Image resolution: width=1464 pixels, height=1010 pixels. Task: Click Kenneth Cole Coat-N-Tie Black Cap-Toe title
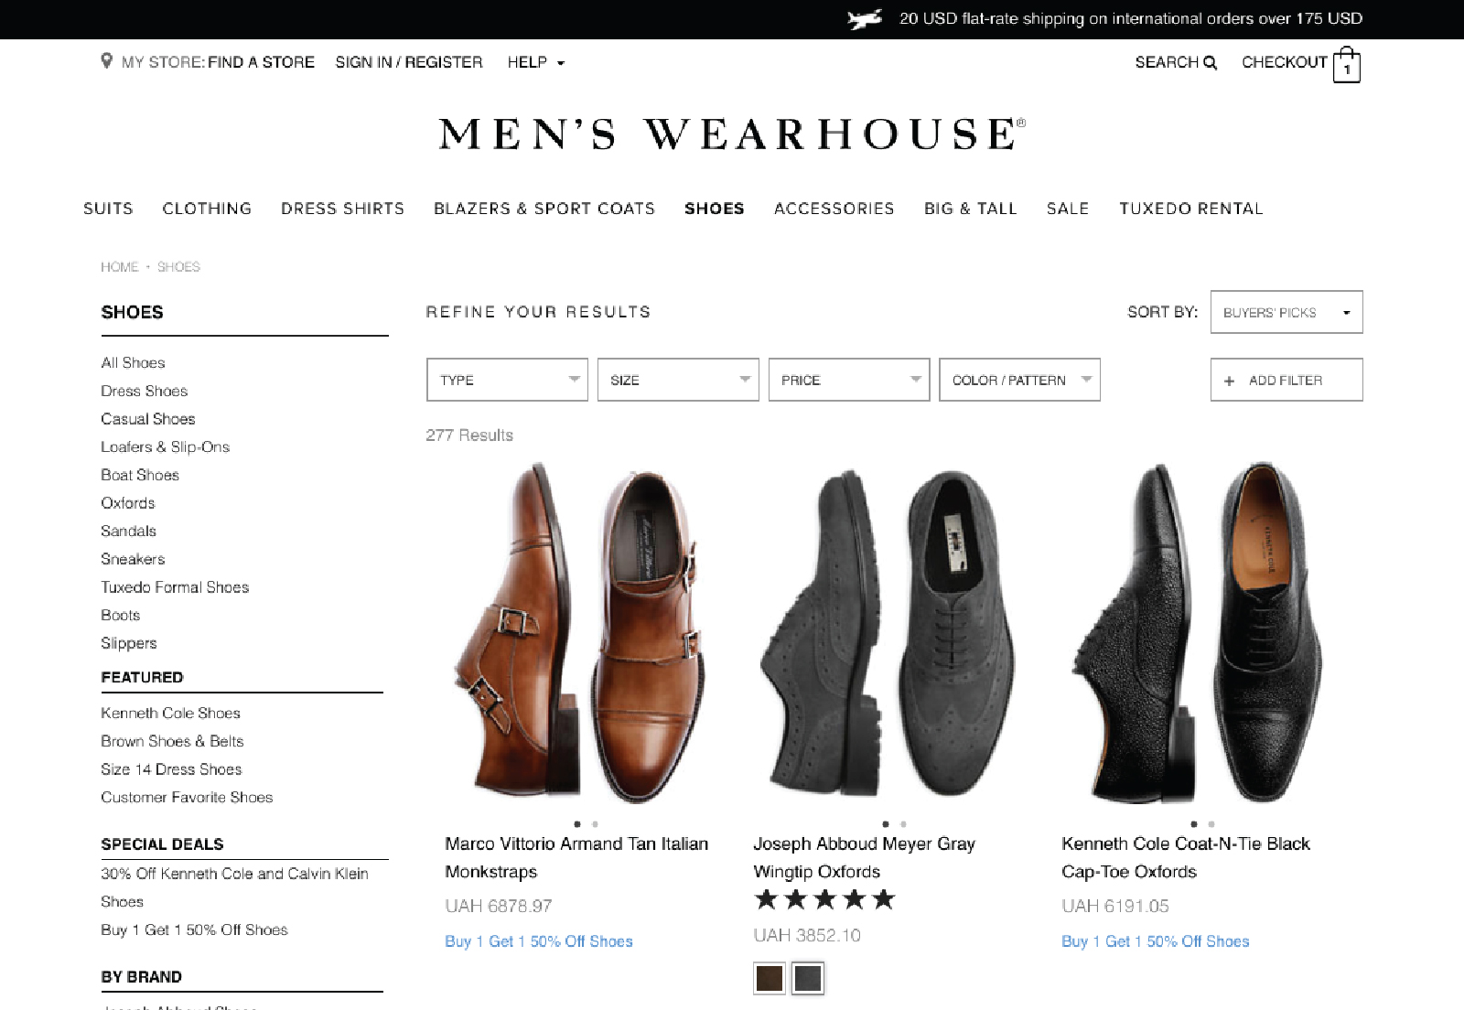tap(1186, 858)
